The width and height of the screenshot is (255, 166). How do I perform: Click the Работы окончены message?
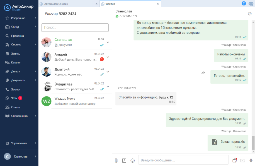231,55
